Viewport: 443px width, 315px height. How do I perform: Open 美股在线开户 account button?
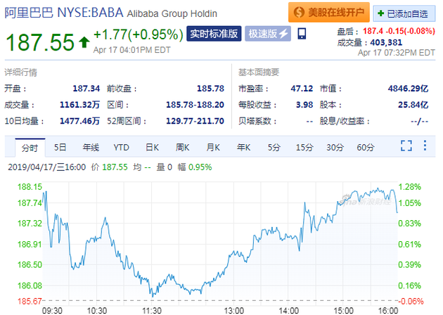[x=329, y=13]
